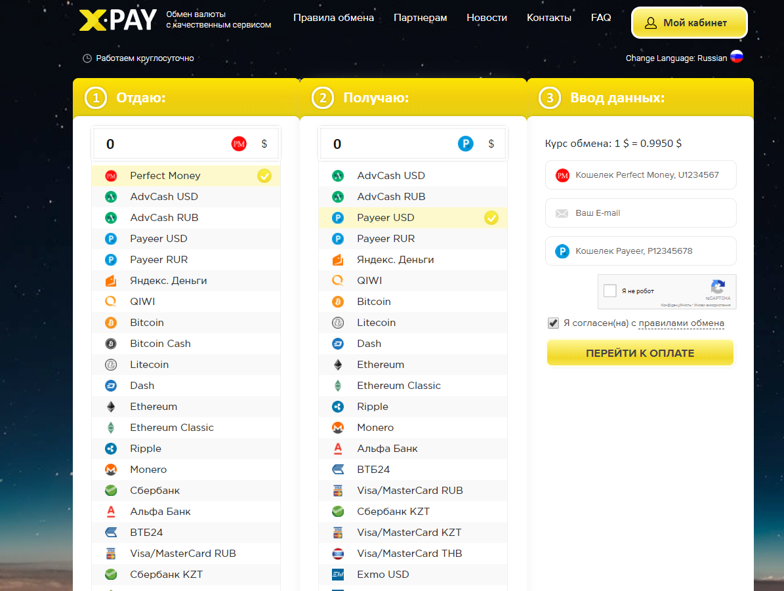Select AdvCash RUB icon in Отдаю list
Screen dimensions: 784x591
point(111,218)
